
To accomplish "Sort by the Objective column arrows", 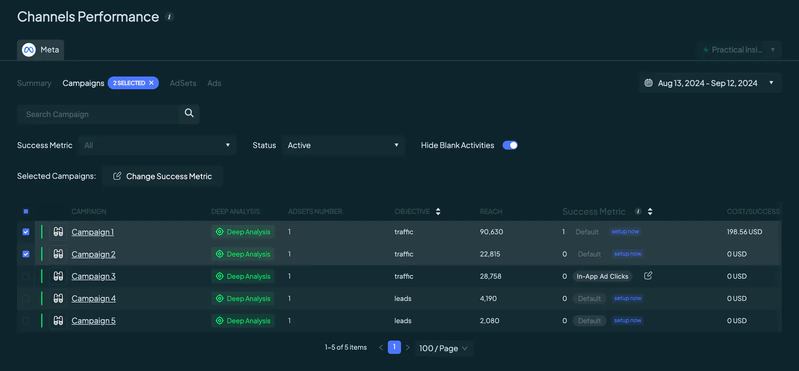I will [438, 211].
